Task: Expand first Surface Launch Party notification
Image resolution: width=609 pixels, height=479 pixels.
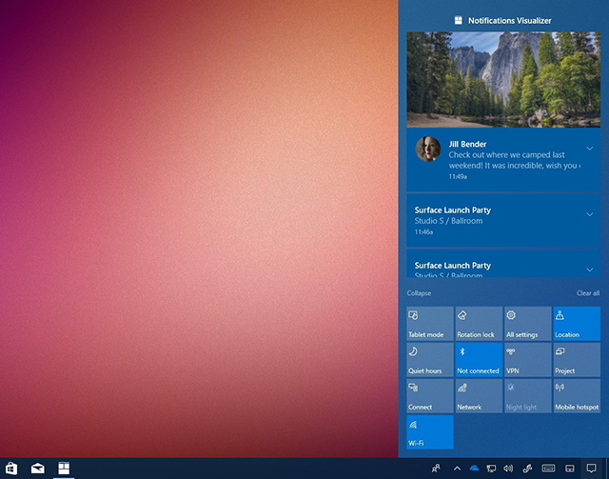Action: click(x=590, y=214)
